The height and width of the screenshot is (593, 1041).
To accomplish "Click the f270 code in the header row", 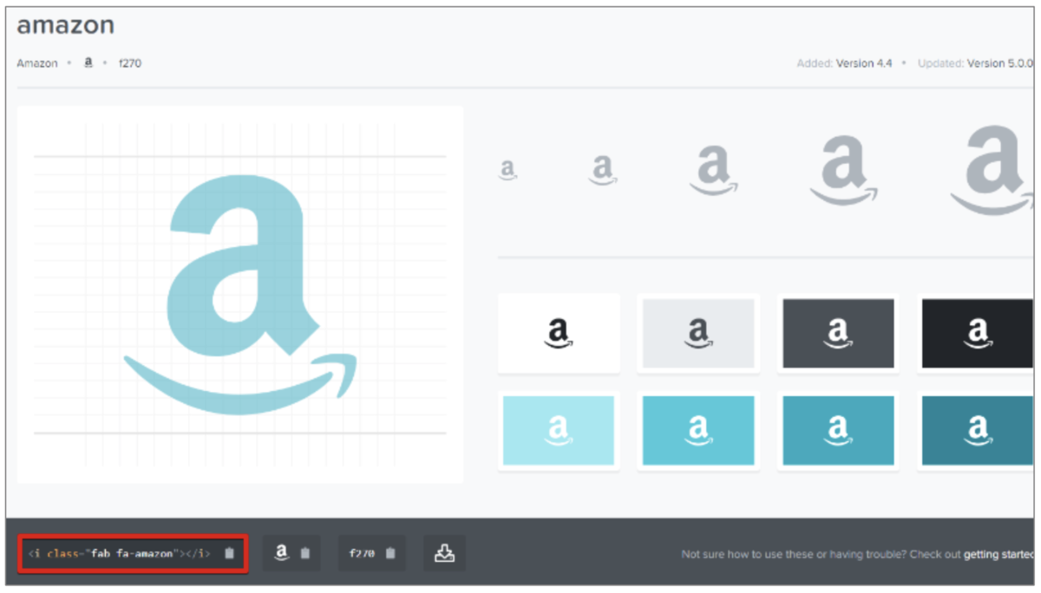I will 129,63.
